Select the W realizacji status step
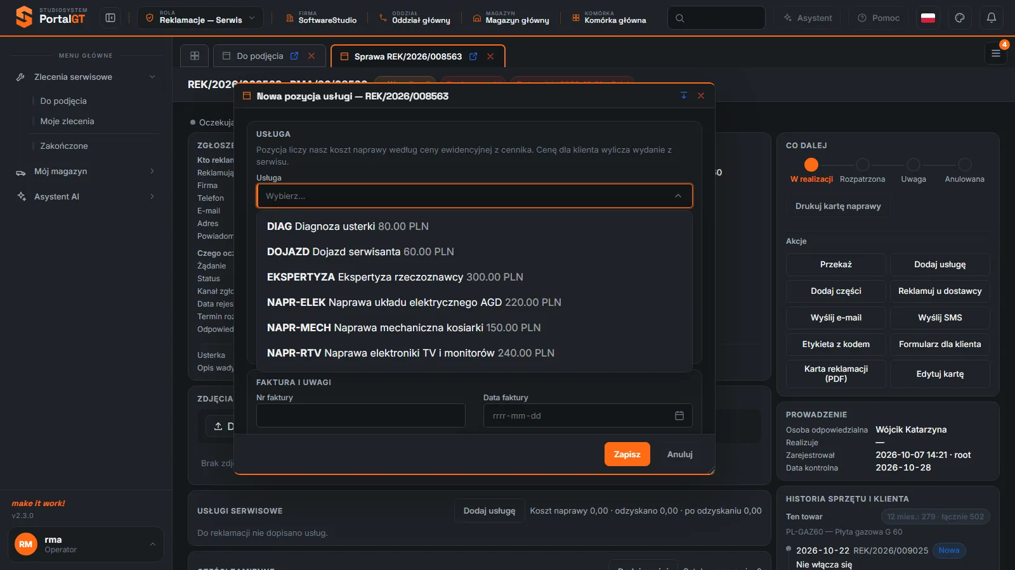Image resolution: width=1015 pixels, height=570 pixels. coord(811,170)
